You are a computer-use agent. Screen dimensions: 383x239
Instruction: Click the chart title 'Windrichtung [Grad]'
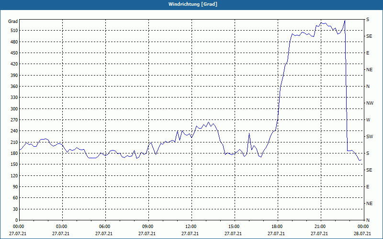coord(193,4)
